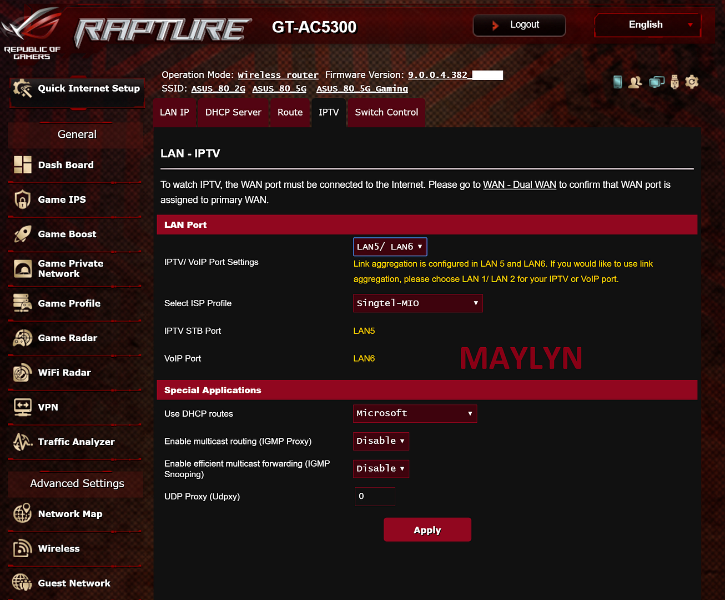Click the guest users status icon

pos(635,82)
